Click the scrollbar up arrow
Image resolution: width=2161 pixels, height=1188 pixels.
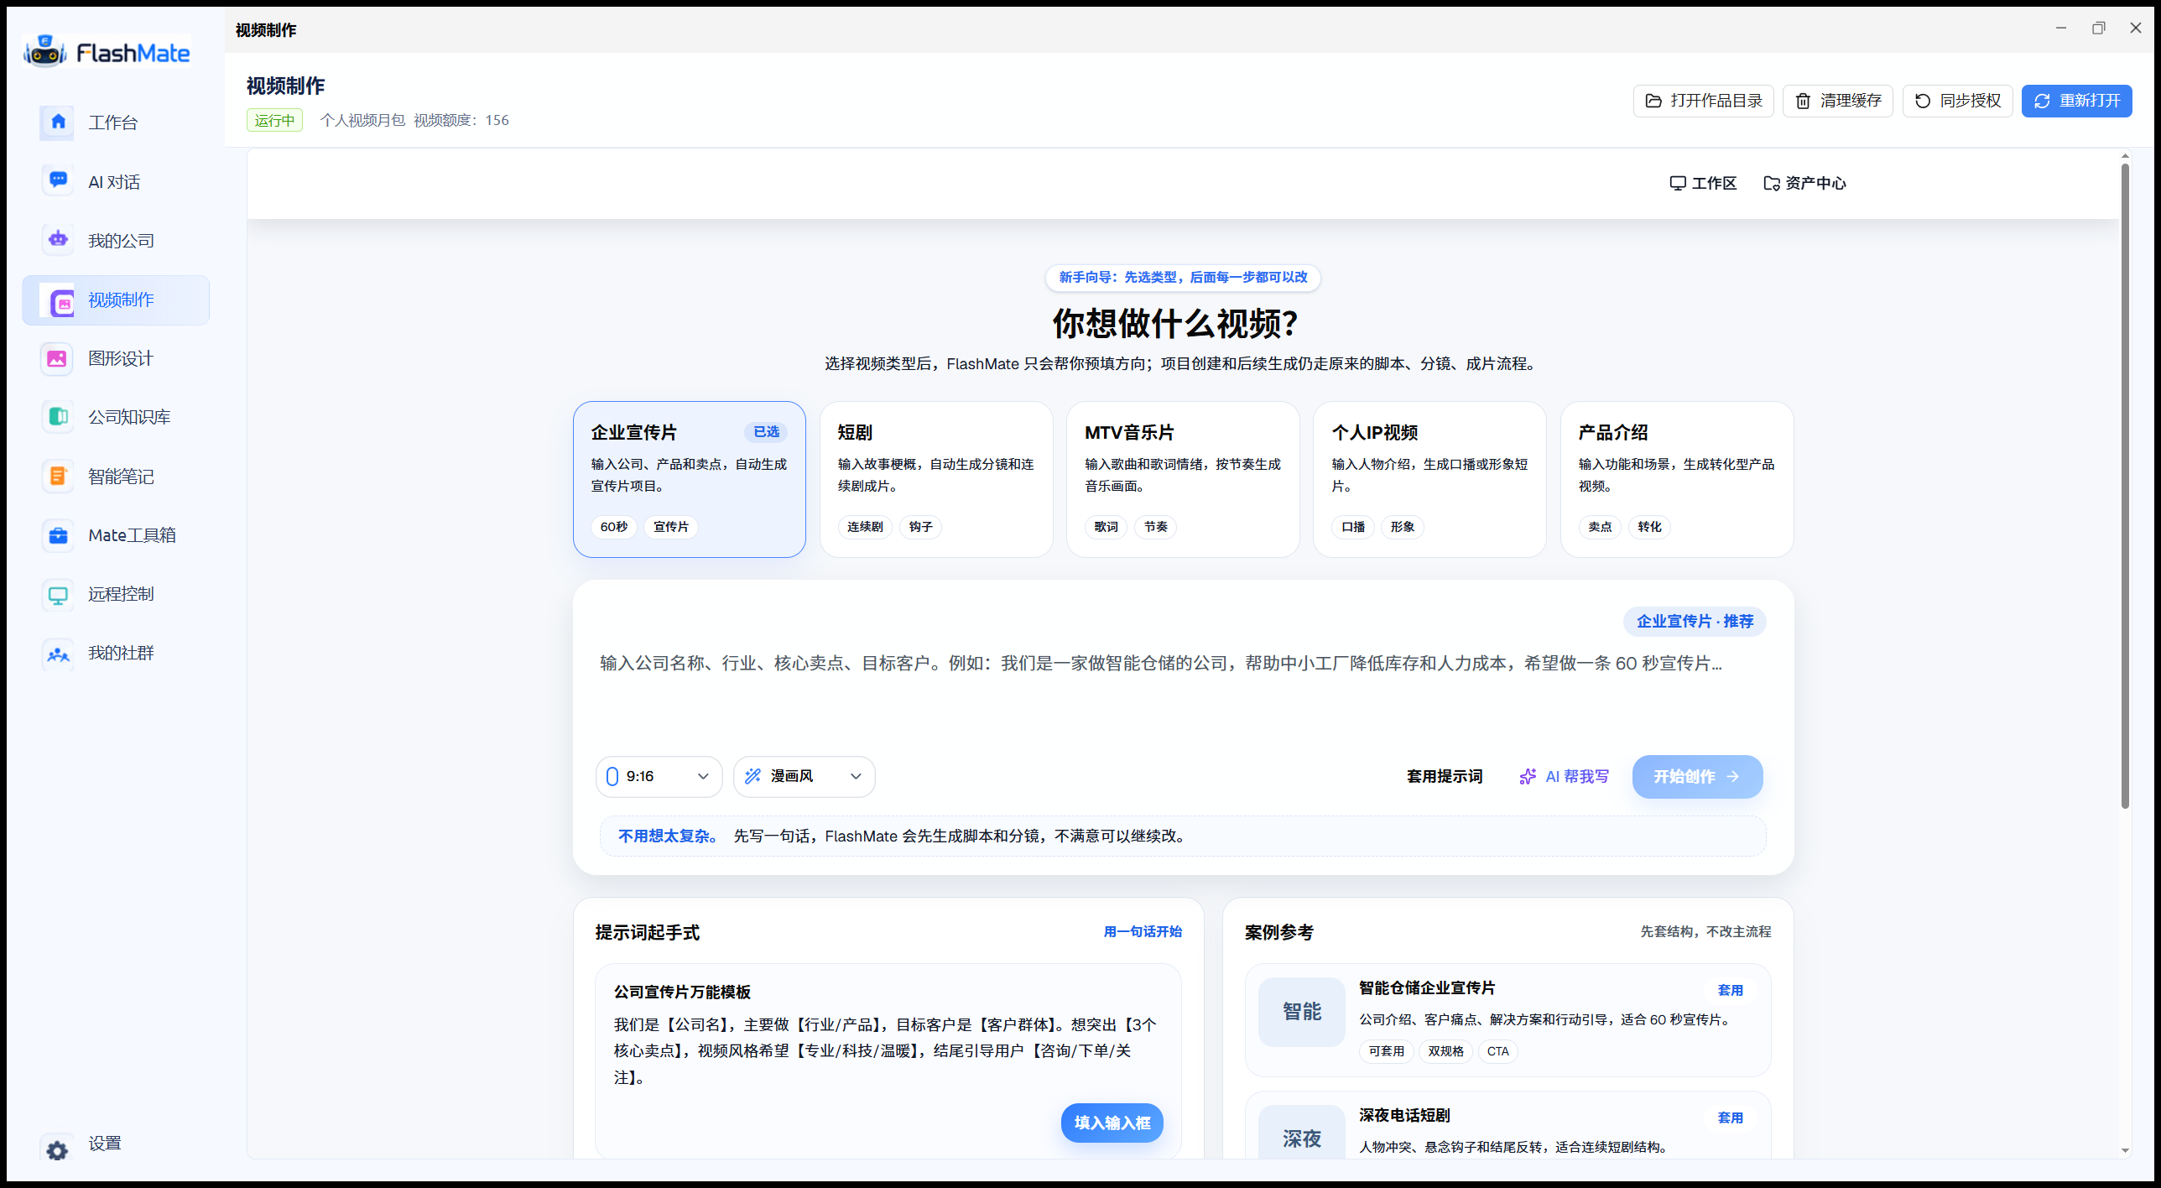(x=2125, y=156)
